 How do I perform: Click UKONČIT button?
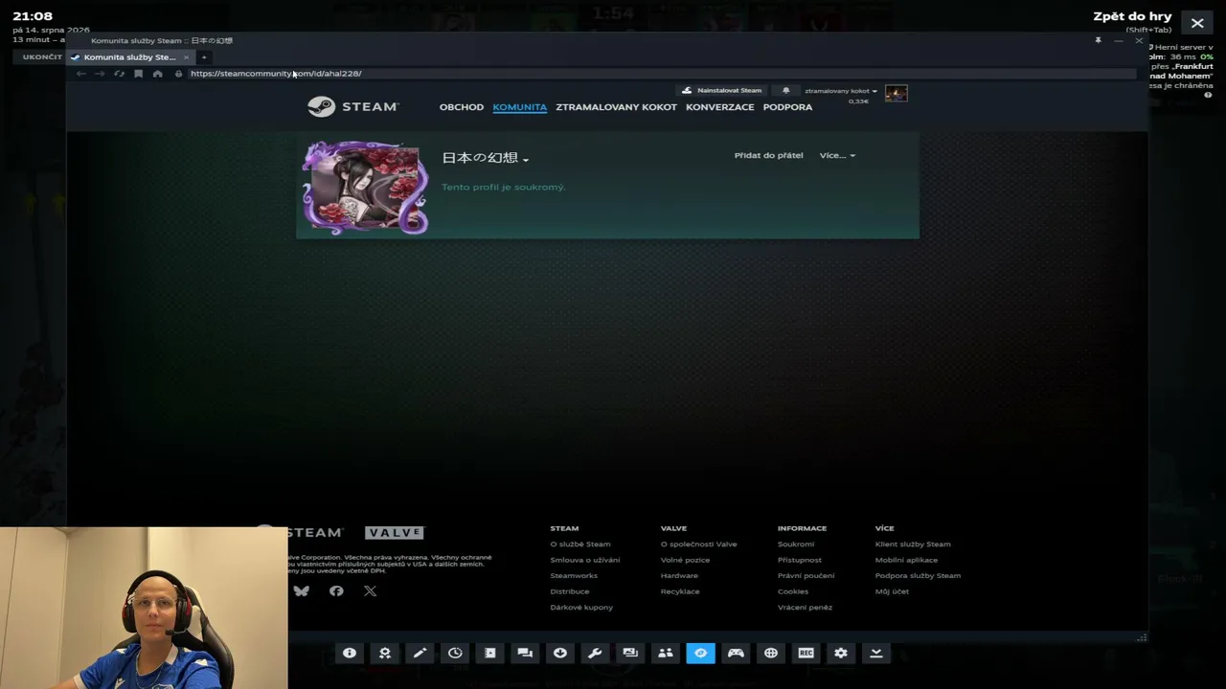click(42, 57)
